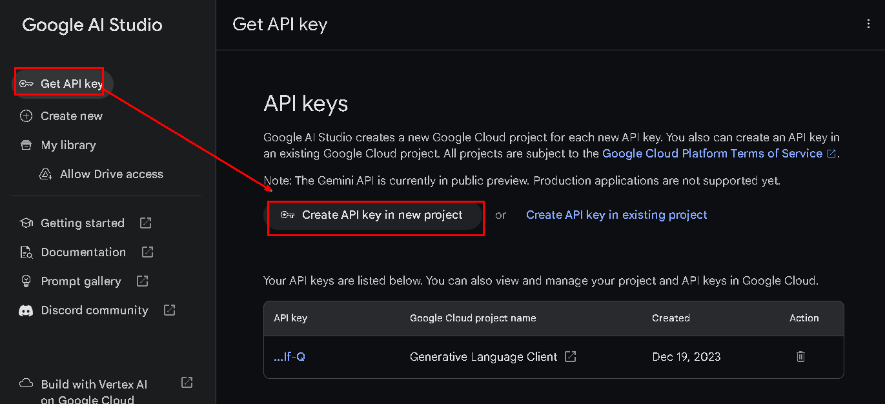885x404 pixels.
Task: Click the Vertex AI cloud icon
Action: pyautogui.click(x=26, y=383)
